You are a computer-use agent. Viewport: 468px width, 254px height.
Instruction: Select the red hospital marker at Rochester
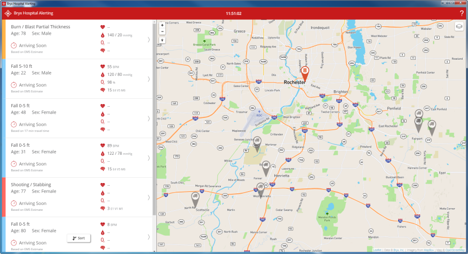pos(303,71)
